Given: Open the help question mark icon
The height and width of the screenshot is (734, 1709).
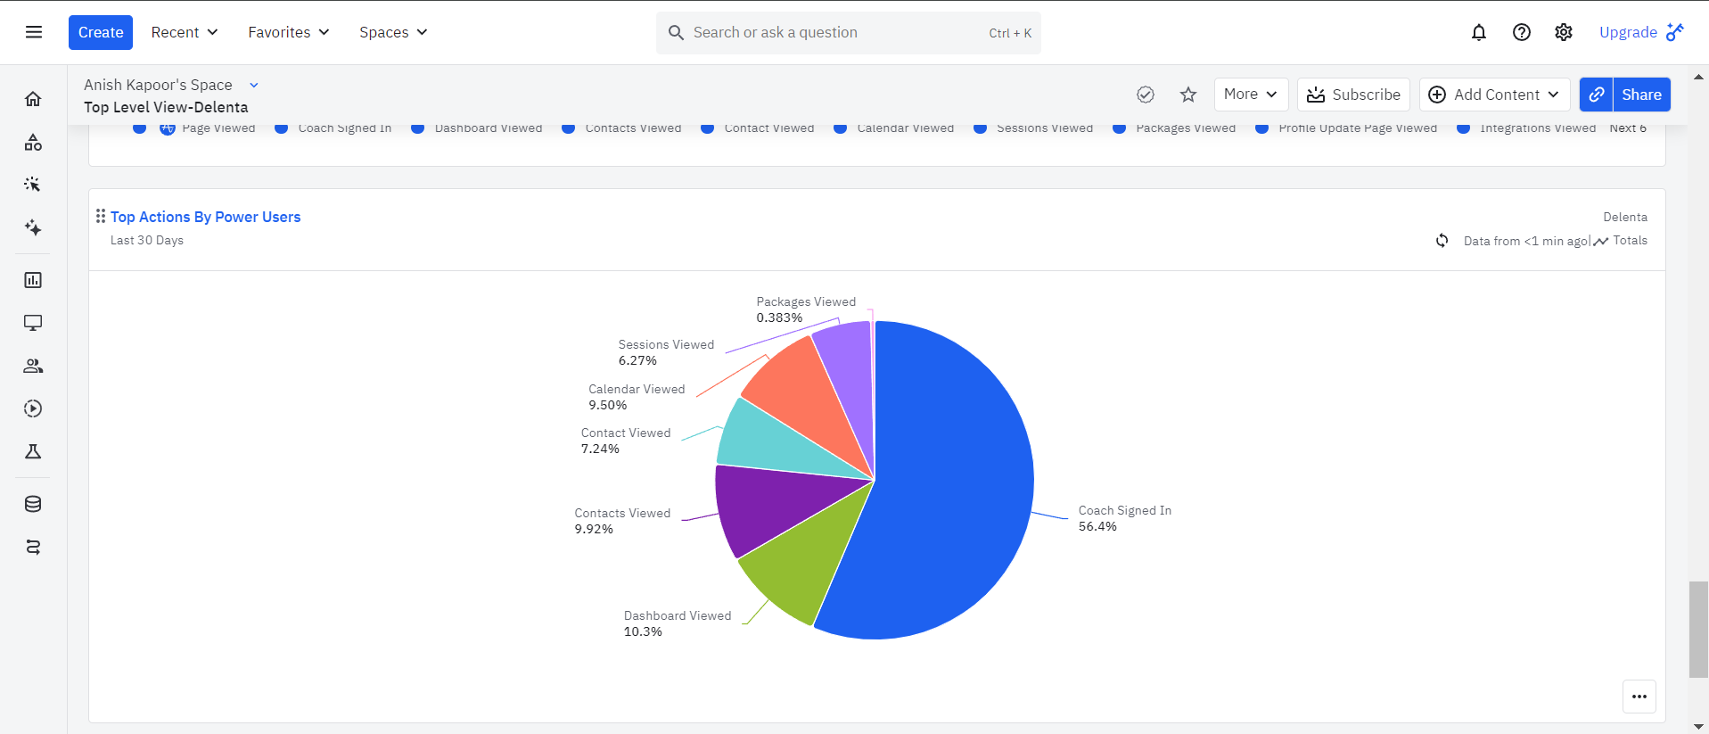Looking at the screenshot, I should pos(1521,32).
